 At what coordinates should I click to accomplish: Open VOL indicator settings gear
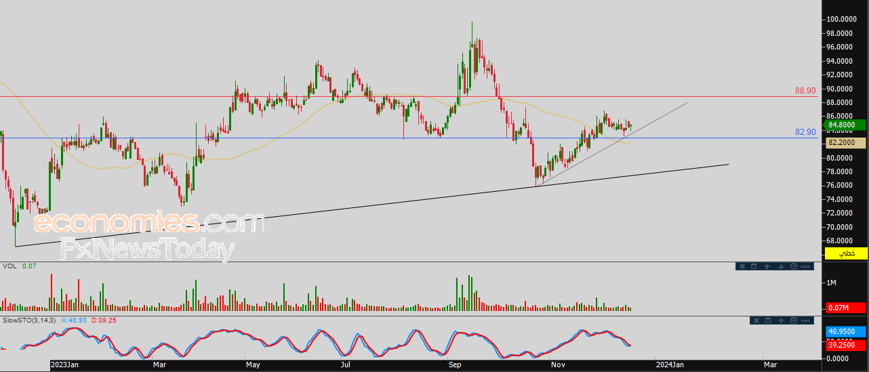coord(794,266)
